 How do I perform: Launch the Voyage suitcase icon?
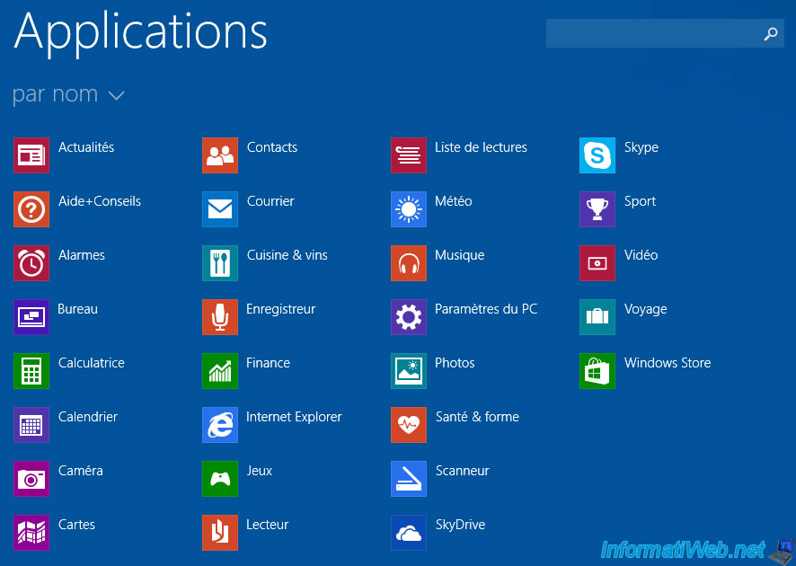(x=597, y=317)
